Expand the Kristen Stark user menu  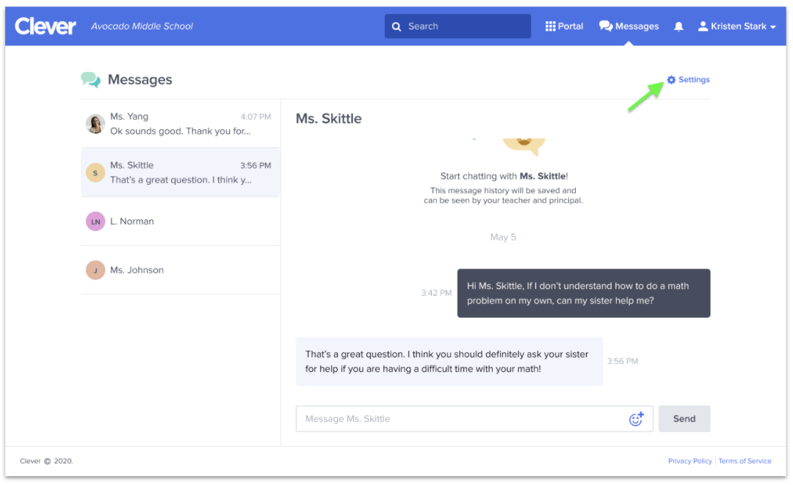pos(736,26)
